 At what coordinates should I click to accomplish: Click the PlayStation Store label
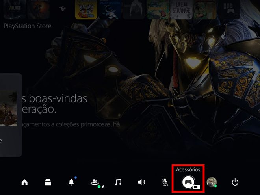tap(27, 26)
